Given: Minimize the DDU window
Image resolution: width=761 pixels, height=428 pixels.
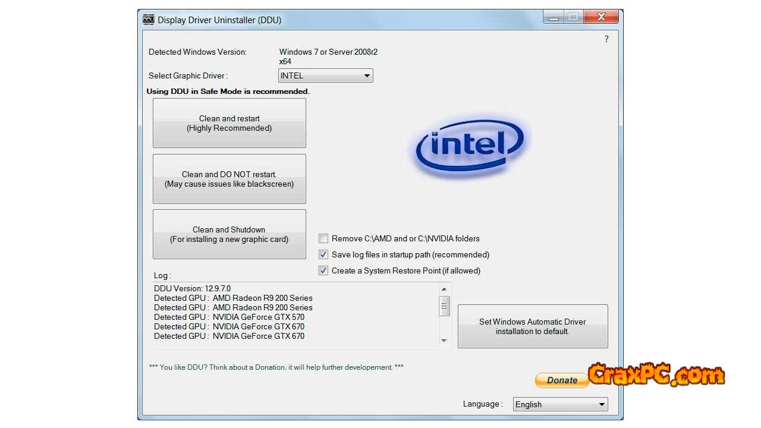Looking at the screenshot, I should pos(554,18).
